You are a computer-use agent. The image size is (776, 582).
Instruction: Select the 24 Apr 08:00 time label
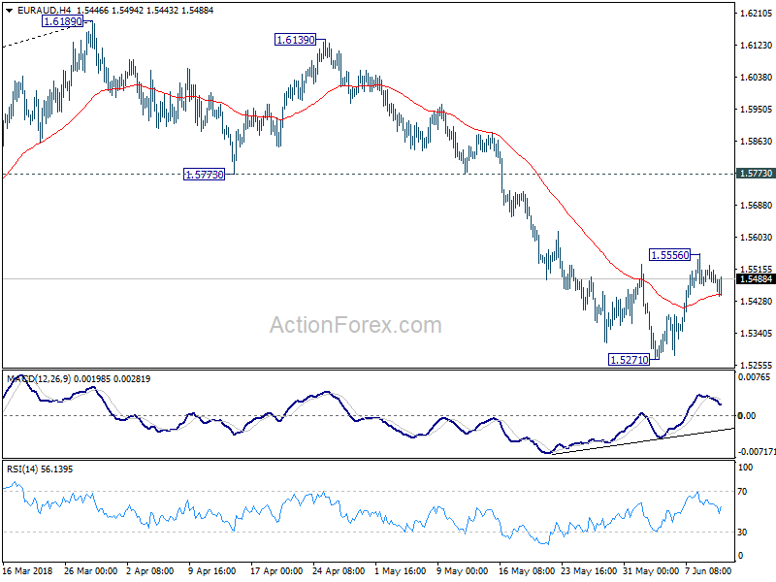pos(339,570)
